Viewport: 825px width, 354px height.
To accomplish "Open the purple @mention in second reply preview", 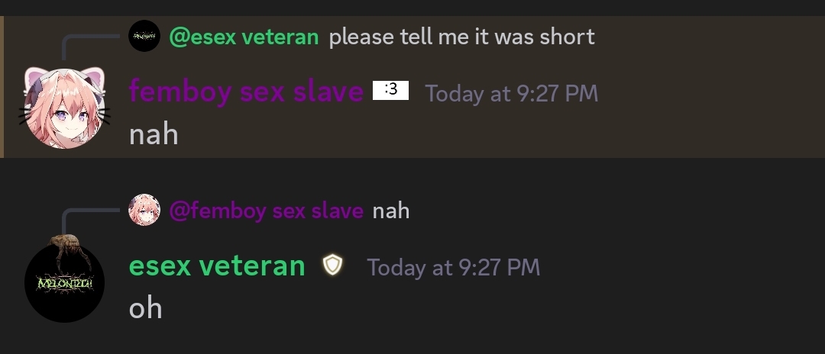I will point(267,211).
